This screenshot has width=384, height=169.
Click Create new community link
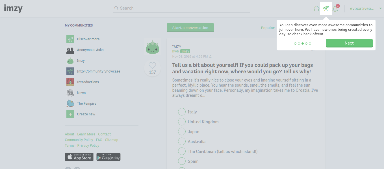point(86,114)
